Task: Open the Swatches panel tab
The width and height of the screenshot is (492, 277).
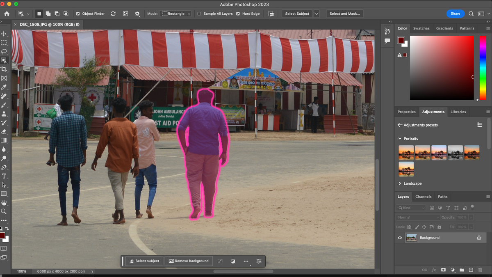Action: [421, 28]
